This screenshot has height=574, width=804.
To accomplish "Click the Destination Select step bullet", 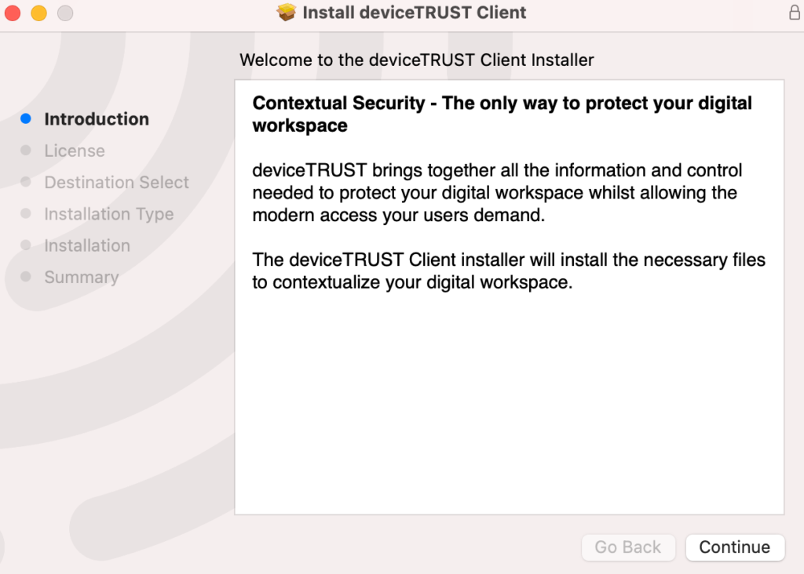I will click(x=24, y=182).
